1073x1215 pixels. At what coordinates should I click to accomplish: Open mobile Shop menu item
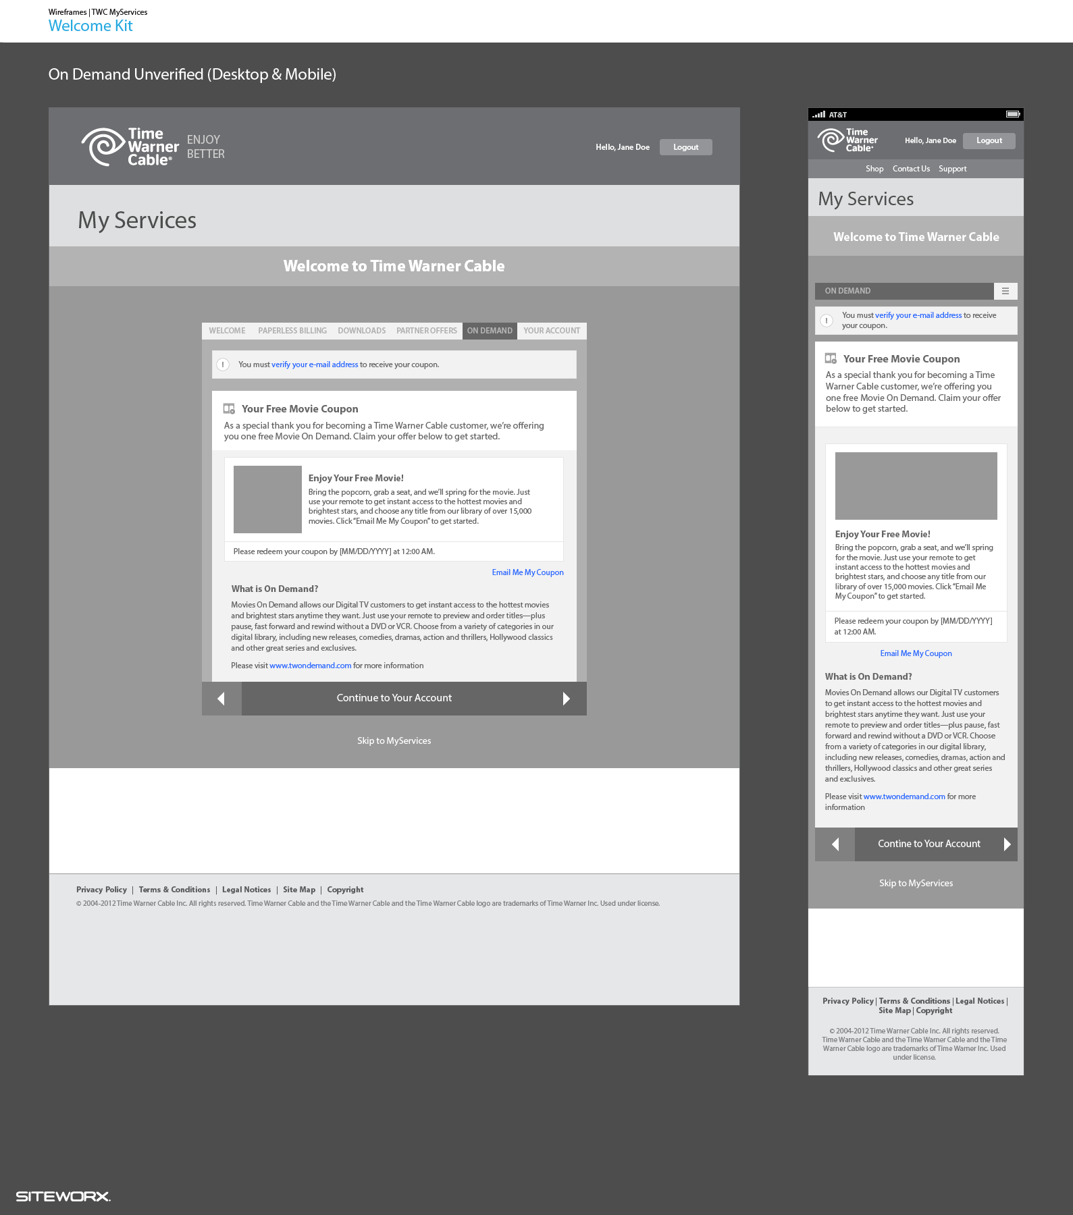coord(874,169)
